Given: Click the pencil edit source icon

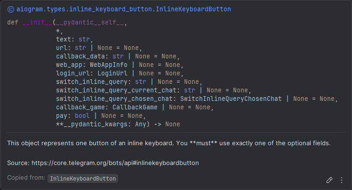Looking at the screenshot, I should 329,180.
